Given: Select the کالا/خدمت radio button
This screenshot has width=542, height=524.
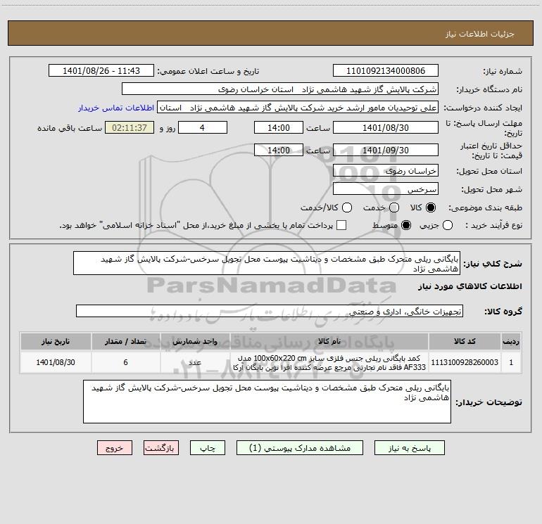Looking at the screenshot, I should 347,207.
